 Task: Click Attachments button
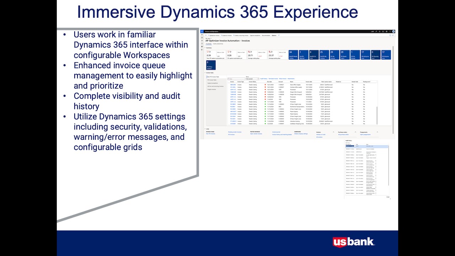pos(291,79)
